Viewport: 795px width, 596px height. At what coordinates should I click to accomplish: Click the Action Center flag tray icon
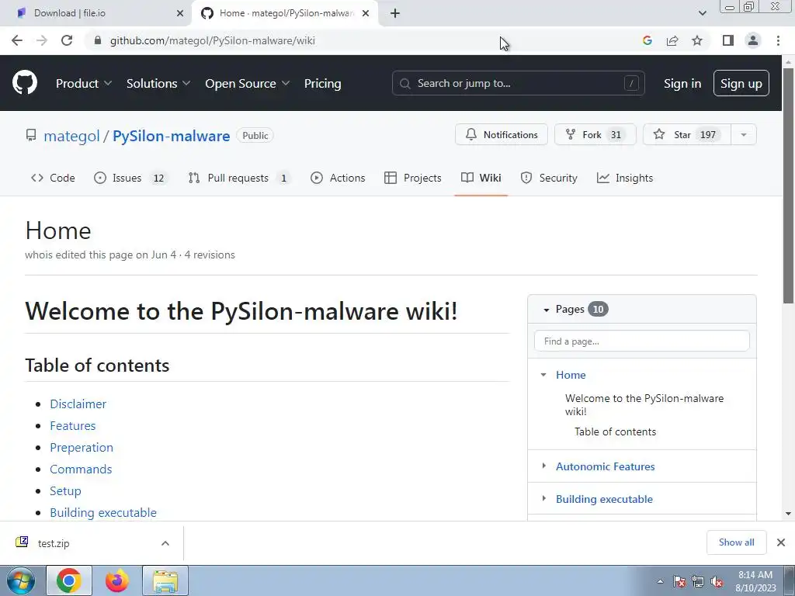coord(679,581)
